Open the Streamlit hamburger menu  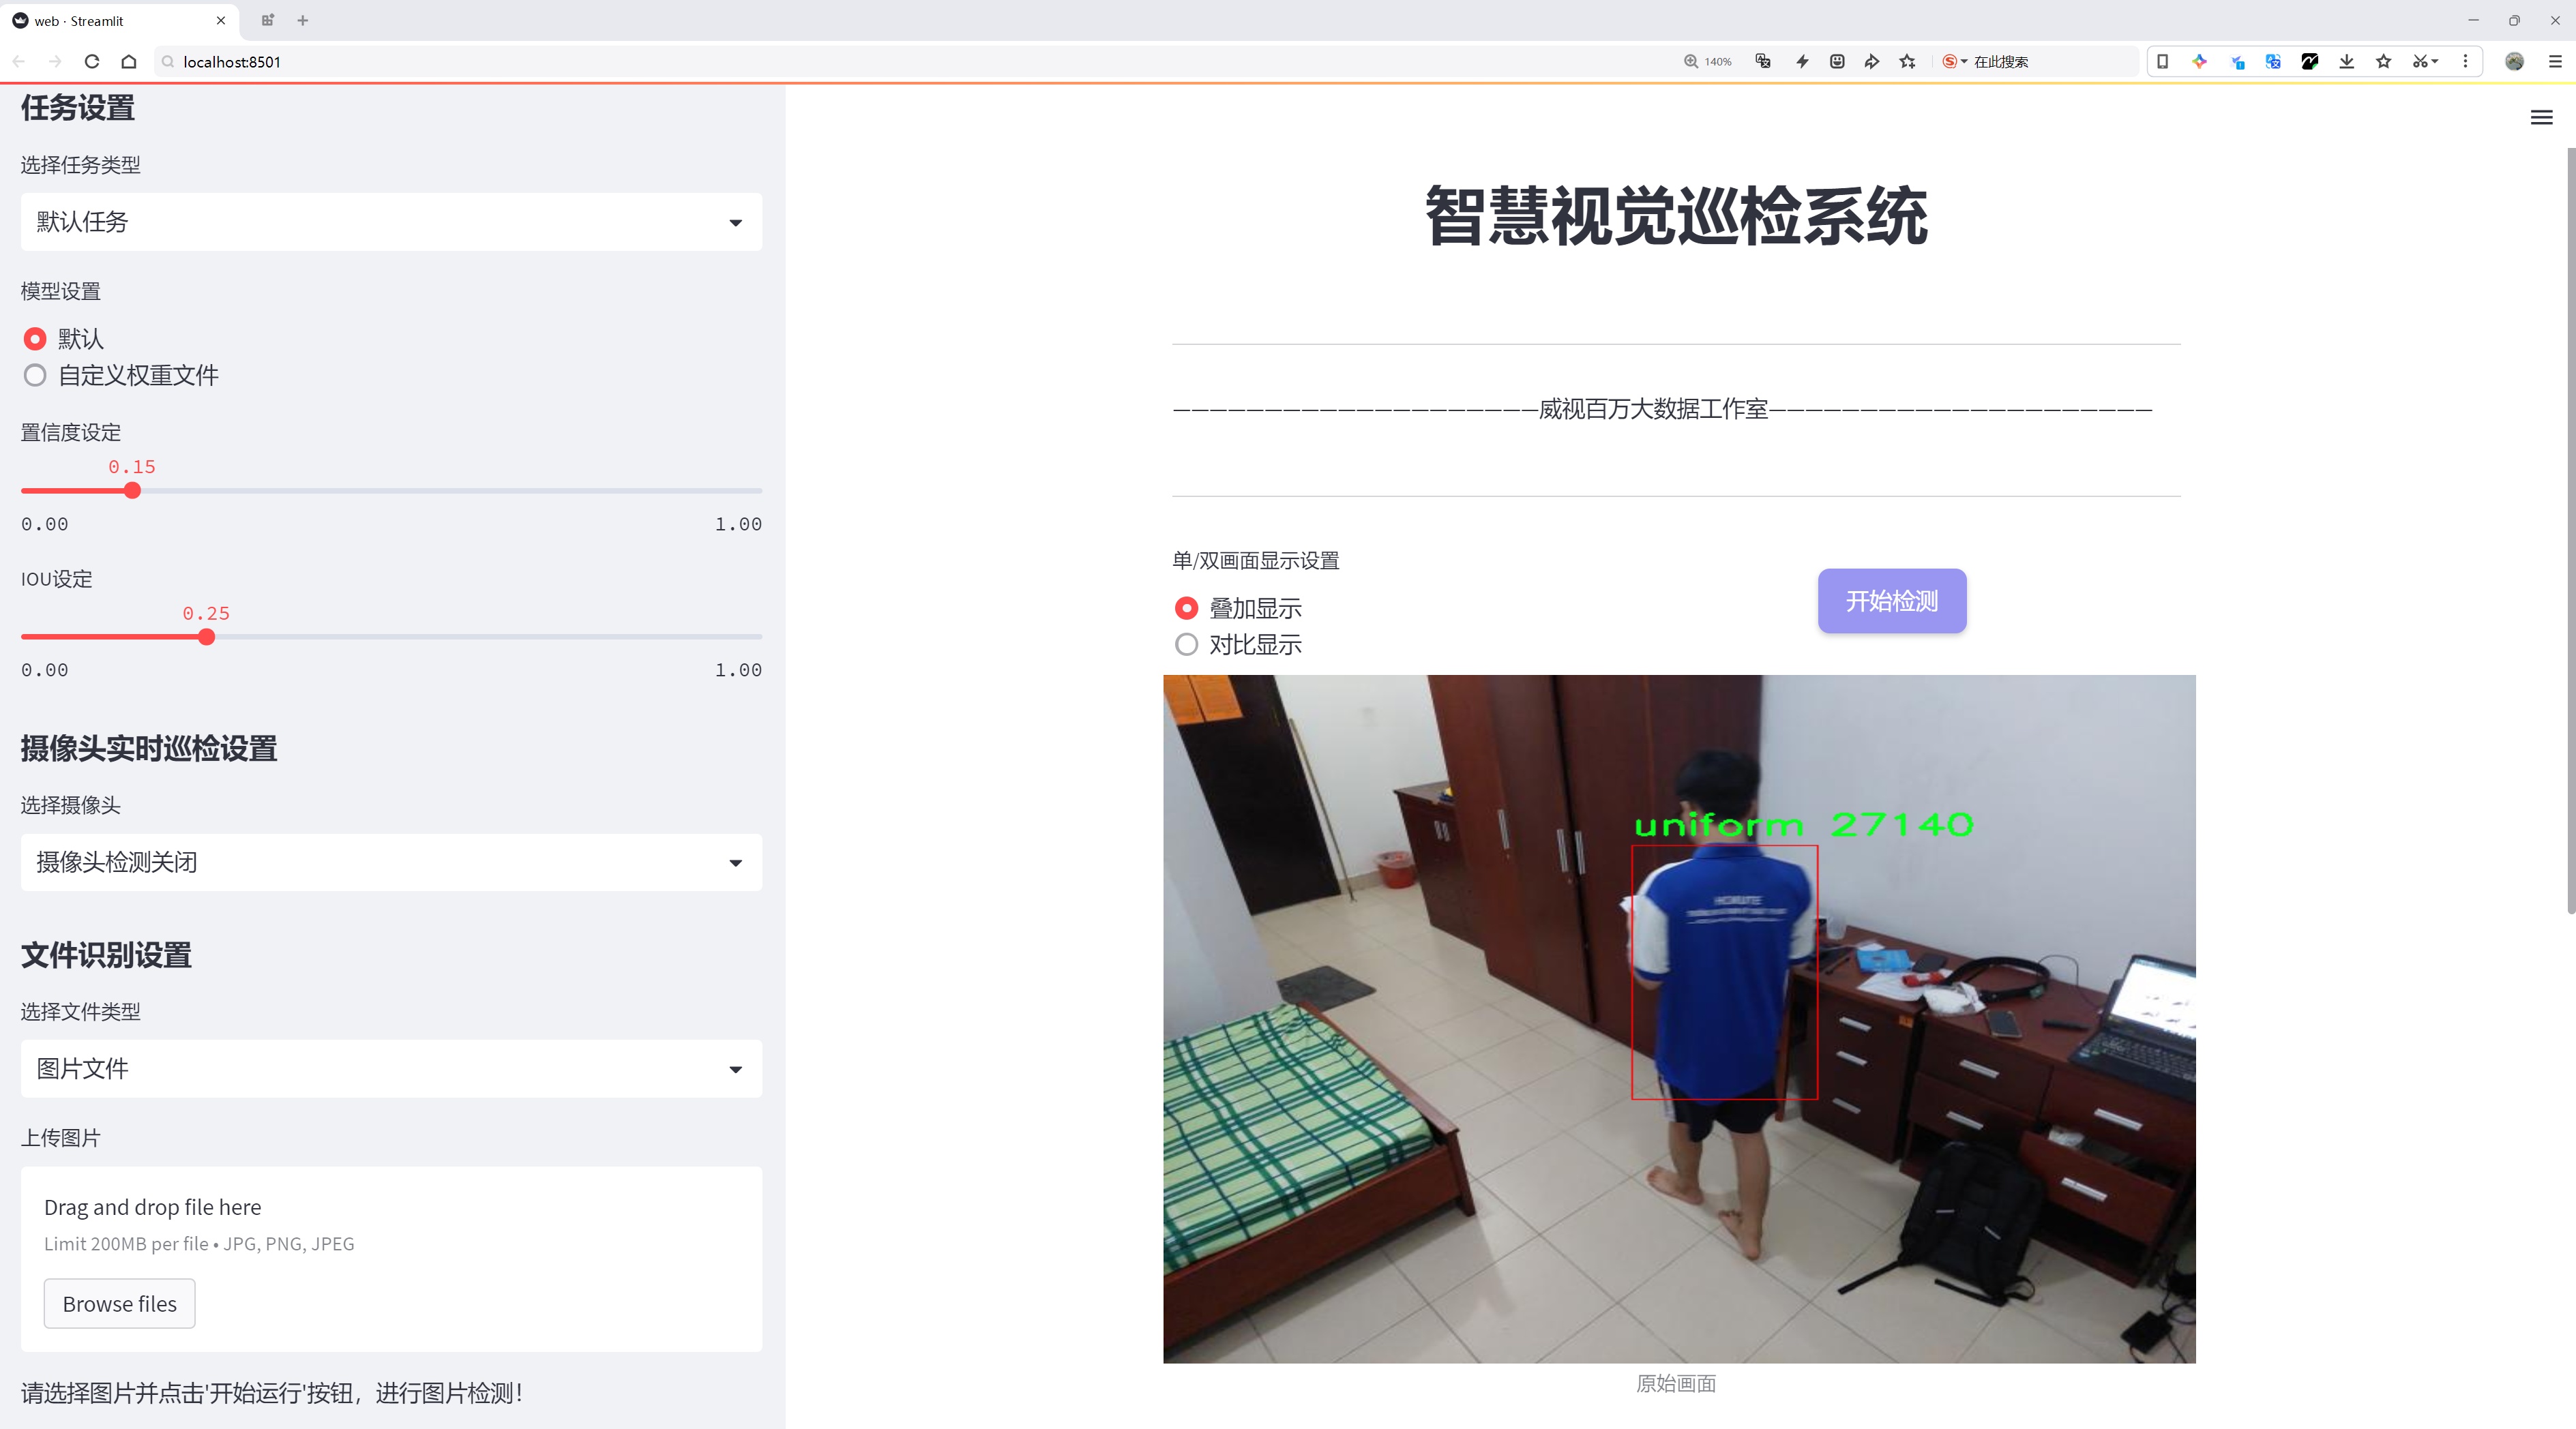[2541, 118]
